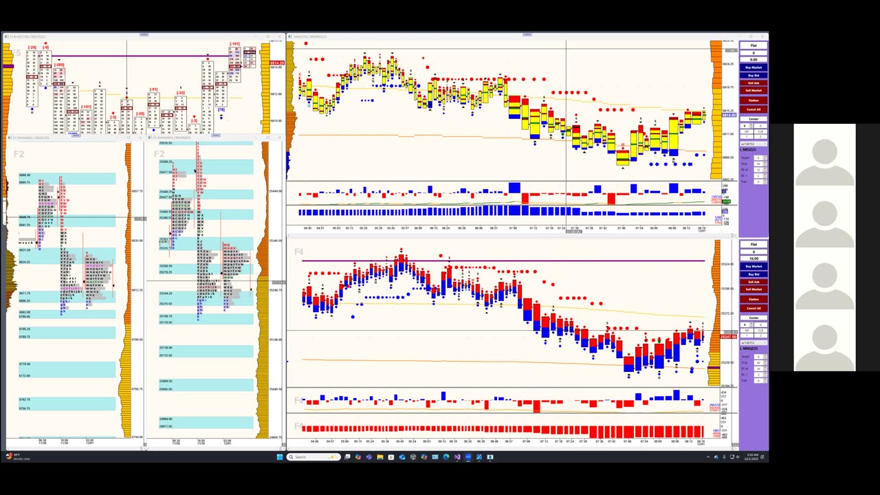
Task: Click Sell Ask in the upper order panel
Action: [753, 82]
